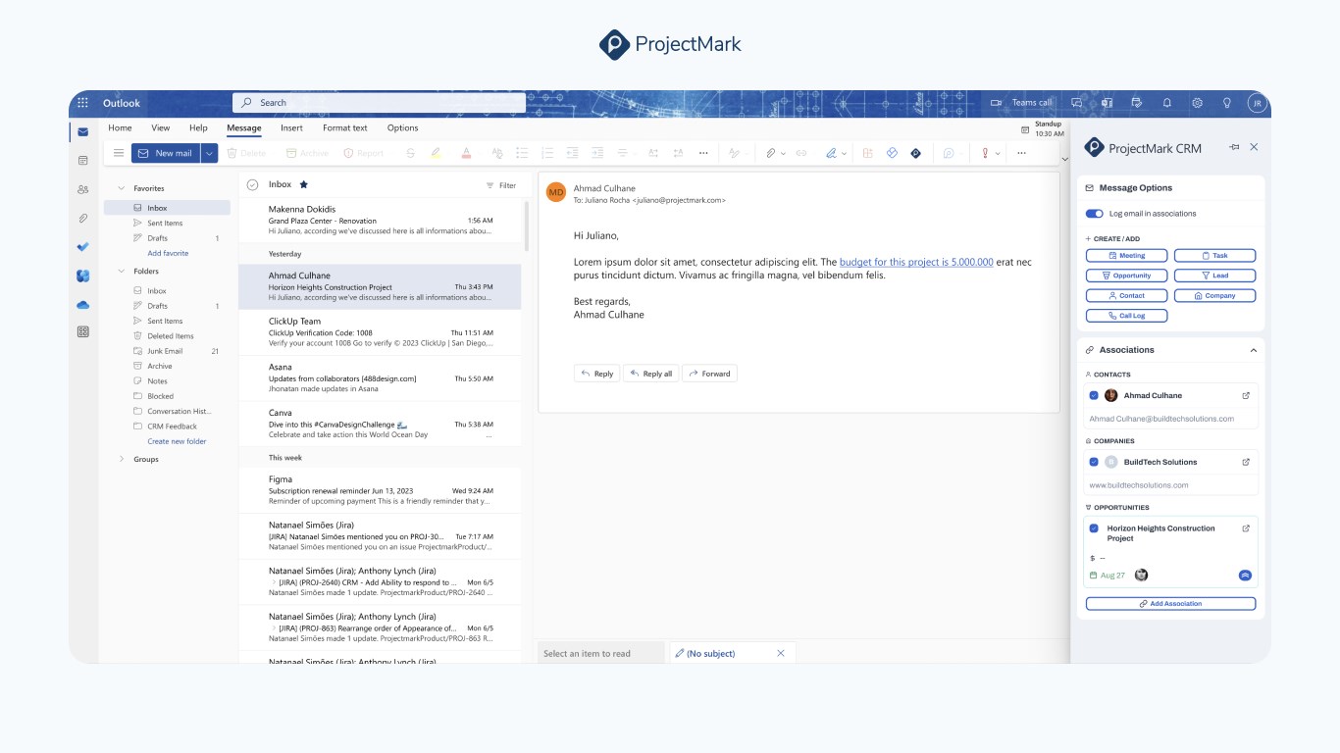Open the signature dropdown arrow
The height and width of the screenshot is (753, 1340).
(845, 154)
